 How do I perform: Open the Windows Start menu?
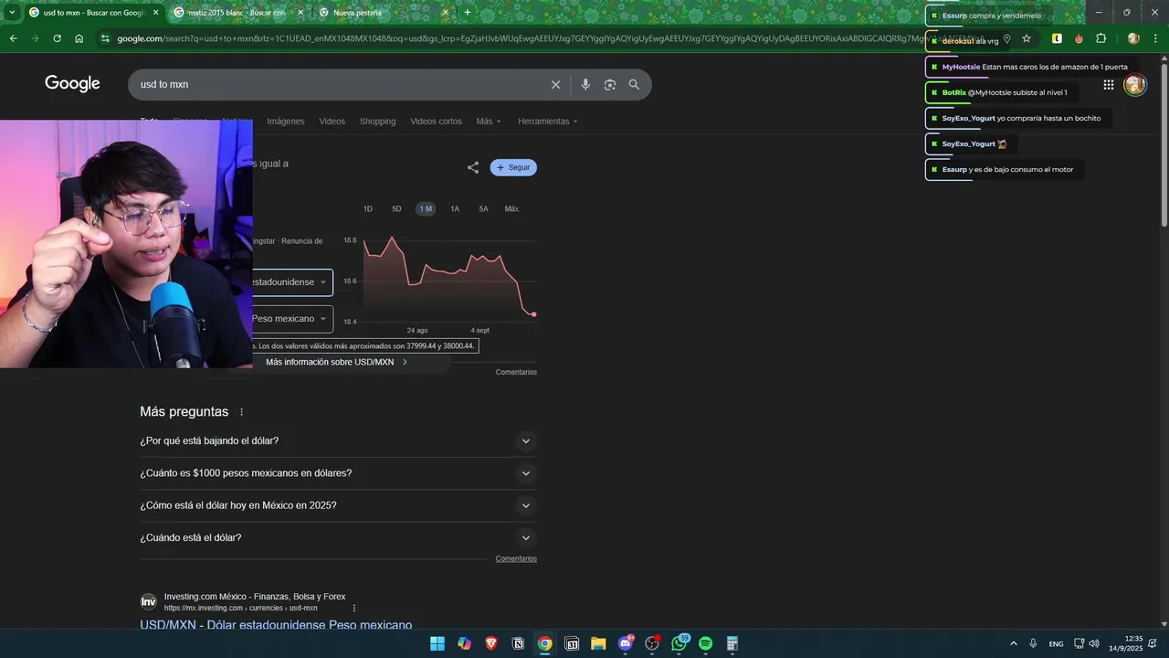point(437,643)
